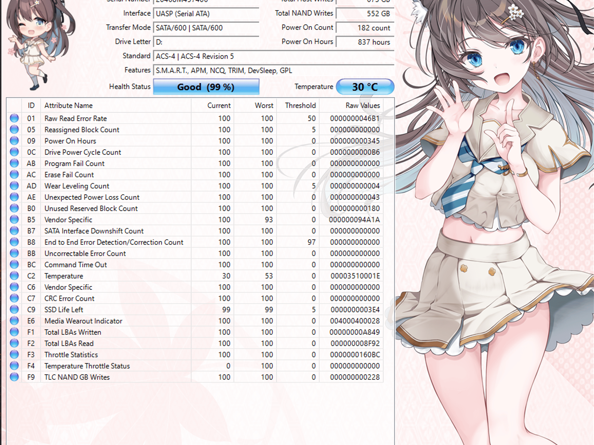Viewport: 594px width, 445px height.
Task: Click raw value 000000094A1A
Action: (354, 220)
